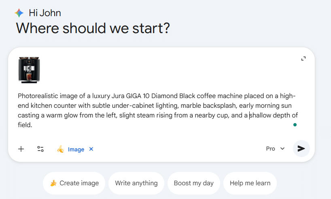Click the Hi John greeting
Image resolution: width=331 pixels, height=199 pixels.
pyautogui.click(x=45, y=13)
